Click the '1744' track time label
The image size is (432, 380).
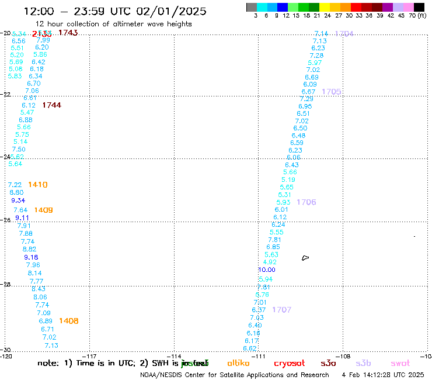[52, 105]
